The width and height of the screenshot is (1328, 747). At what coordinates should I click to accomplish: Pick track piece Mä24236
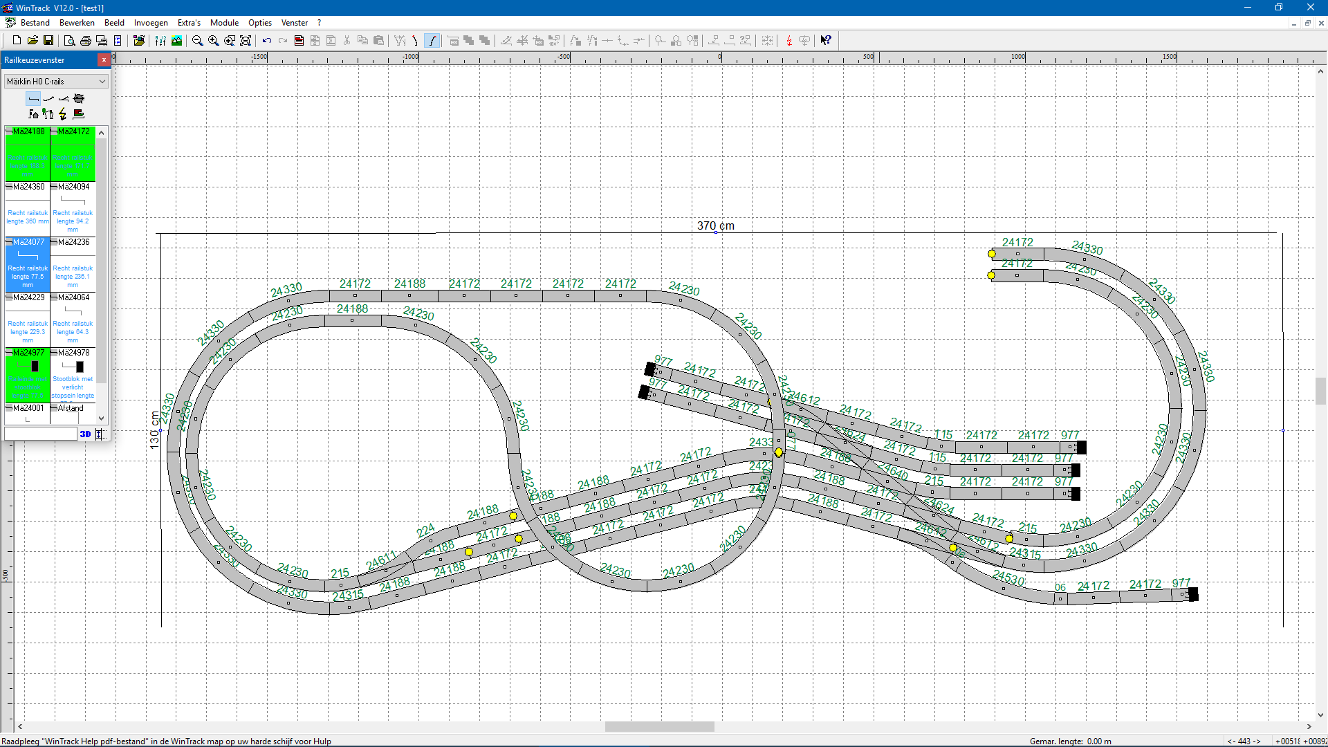coord(73,264)
